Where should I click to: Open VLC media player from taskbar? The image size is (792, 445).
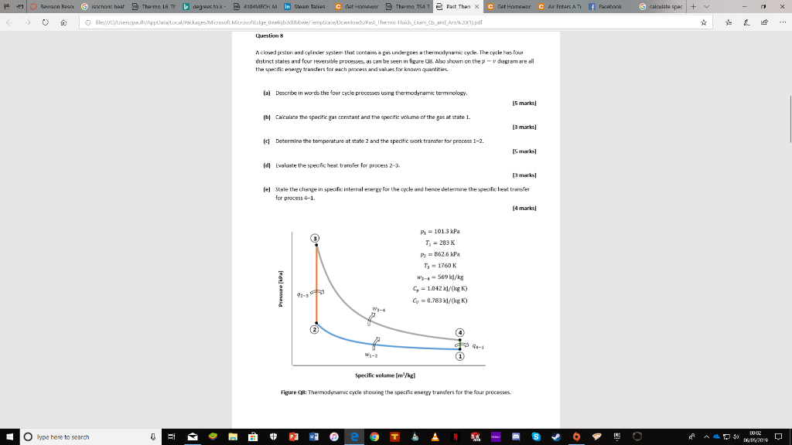[x=434, y=437]
